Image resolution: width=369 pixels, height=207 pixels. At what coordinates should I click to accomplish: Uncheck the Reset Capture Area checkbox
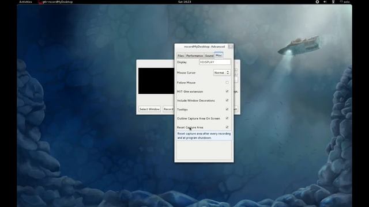[x=227, y=127]
